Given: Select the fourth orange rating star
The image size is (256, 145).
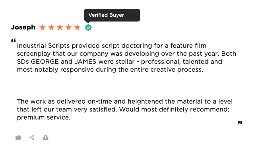Looking at the screenshot, I should coord(68,27).
